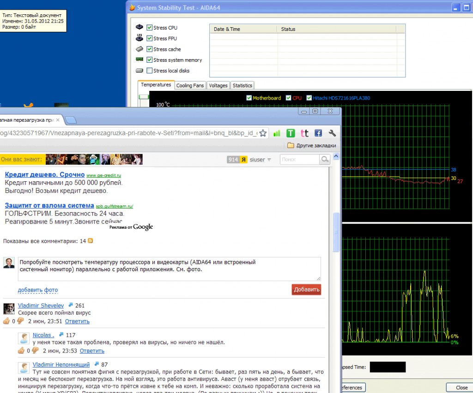The height and width of the screenshot is (393, 473).
Task: Open Nicolas profile link
Action: [43, 335]
